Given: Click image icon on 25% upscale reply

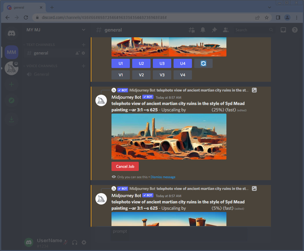Looking at the screenshot, I should coord(254,90).
